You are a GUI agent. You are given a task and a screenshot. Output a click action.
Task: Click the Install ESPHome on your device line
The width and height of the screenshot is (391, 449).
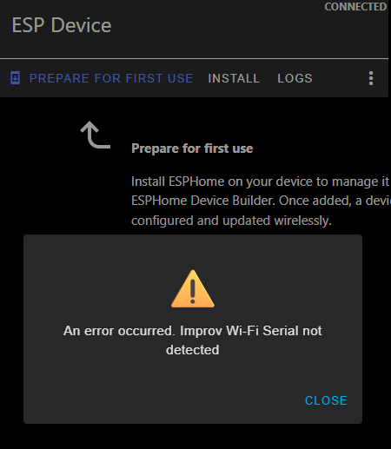pyautogui.click(x=260, y=182)
